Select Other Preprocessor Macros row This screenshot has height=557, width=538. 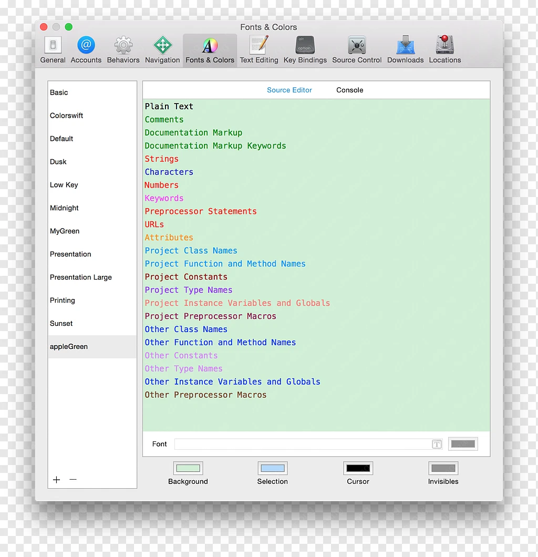316,395
